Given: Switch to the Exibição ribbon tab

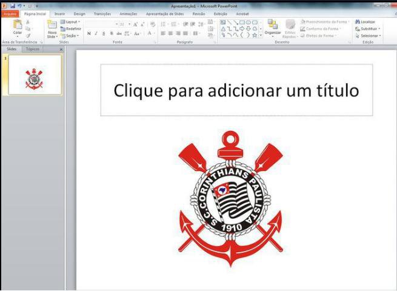Looking at the screenshot, I should click(x=221, y=14).
